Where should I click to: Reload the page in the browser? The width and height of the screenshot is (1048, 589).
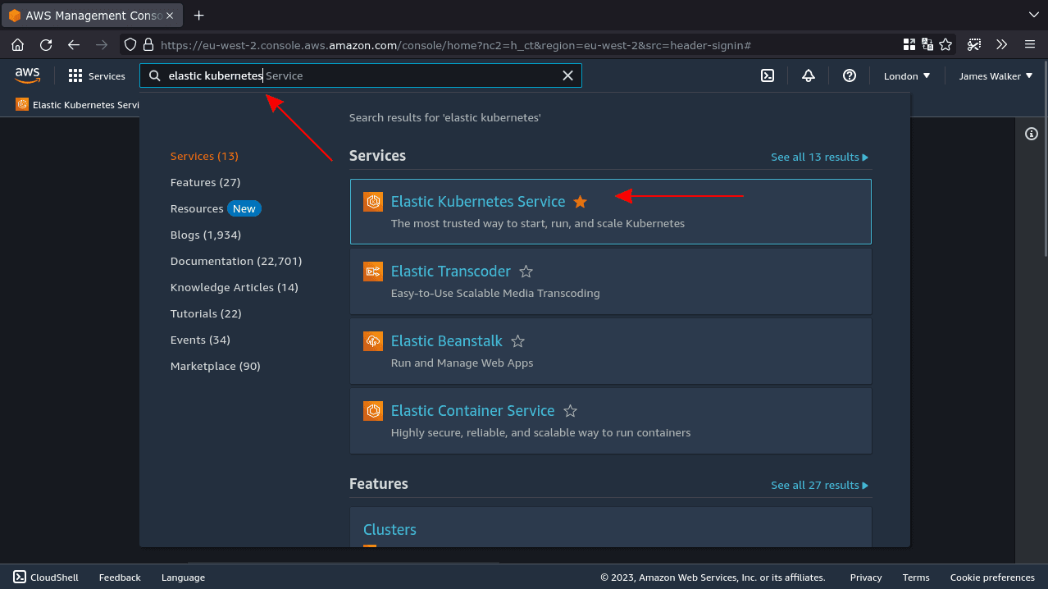pos(46,44)
